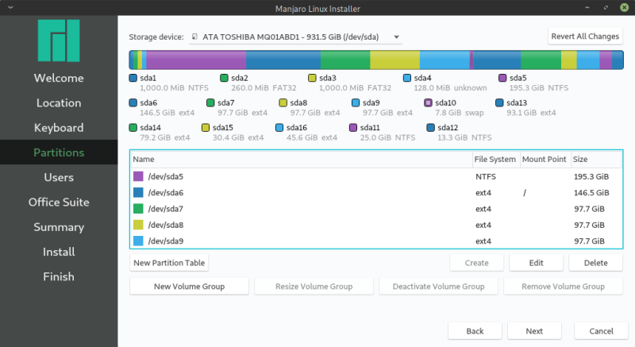This screenshot has height=347, width=635.
Task: Select the yellow sda8 segment in disk bar
Action: [x=394, y=60]
